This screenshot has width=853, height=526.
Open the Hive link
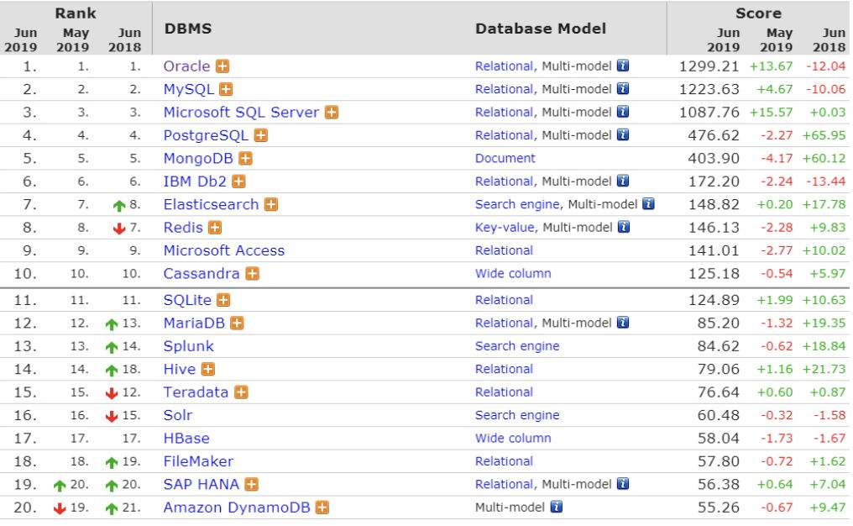pos(180,369)
